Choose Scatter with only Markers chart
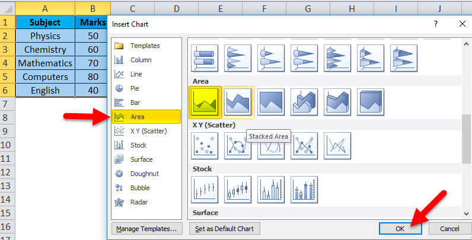472x240 pixels. (x=205, y=145)
